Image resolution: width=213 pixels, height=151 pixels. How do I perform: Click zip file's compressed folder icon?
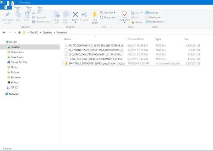click(66, 63)
